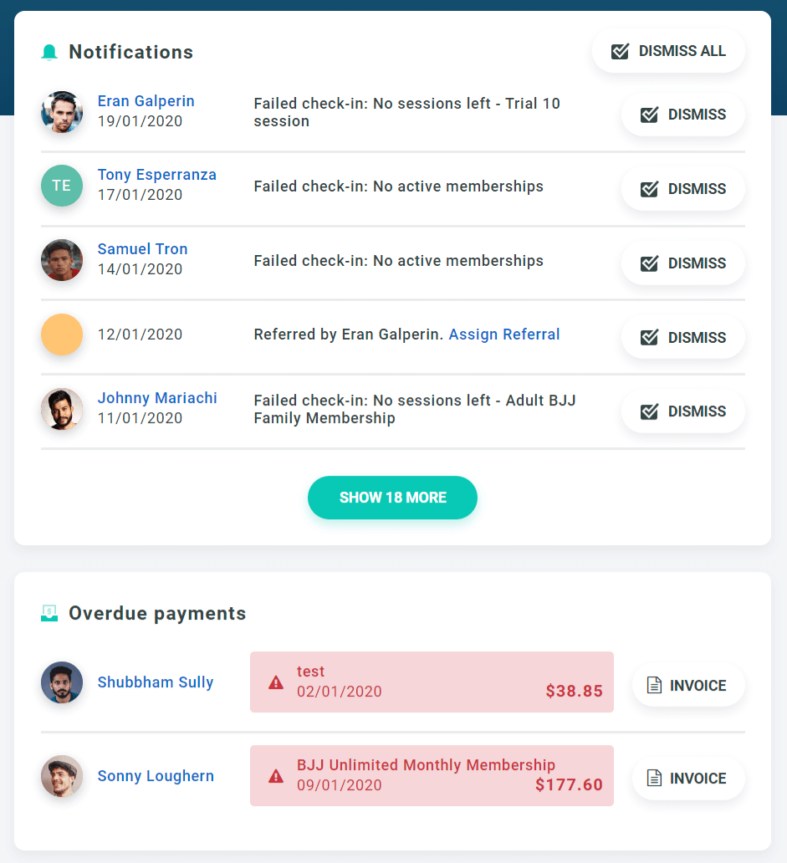
Task: Click the warning icon on BJJ Unlimited Membership
Action: point(276,777)
